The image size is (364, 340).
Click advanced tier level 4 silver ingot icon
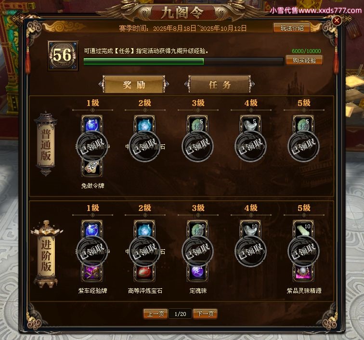[250, 230]
